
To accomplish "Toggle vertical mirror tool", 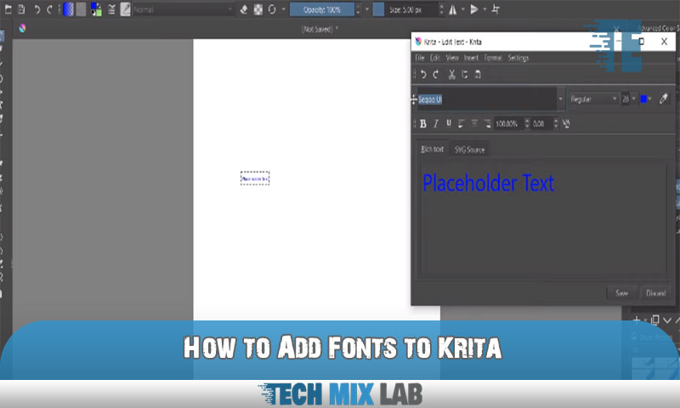I will click(x=474, y=9).
